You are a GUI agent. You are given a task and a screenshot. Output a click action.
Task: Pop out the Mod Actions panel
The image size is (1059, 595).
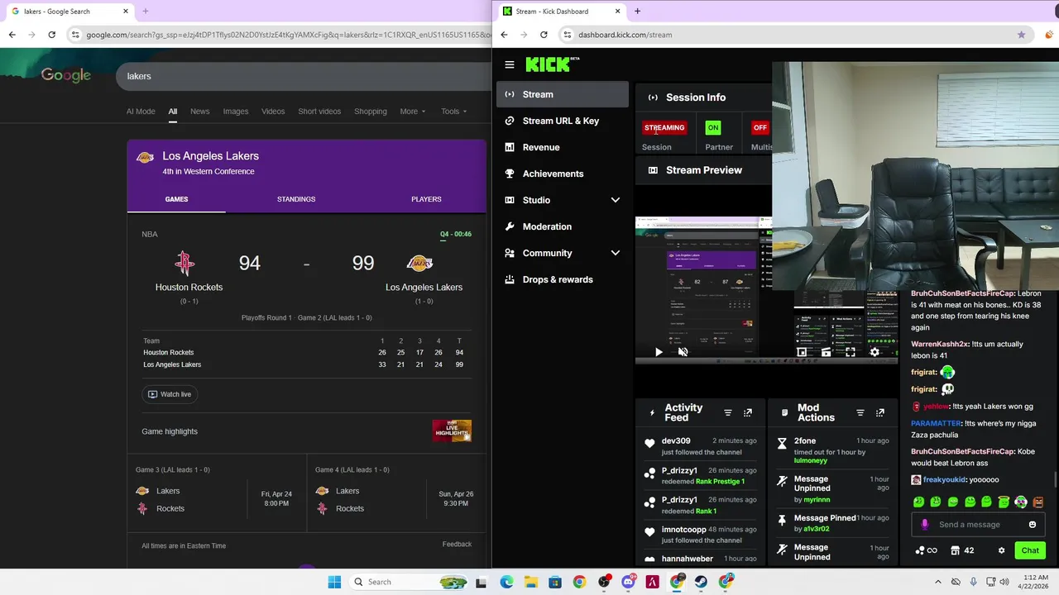click(880, 412)
